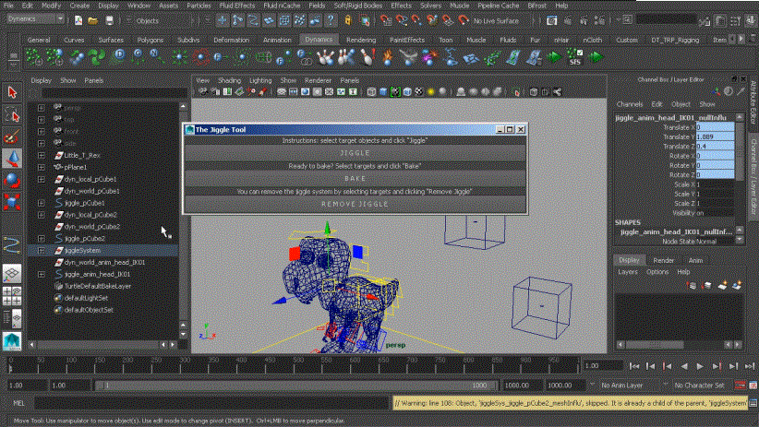Expand the pPlane1 node
This screenshot has width=759, height=427.
click(42, 167)
